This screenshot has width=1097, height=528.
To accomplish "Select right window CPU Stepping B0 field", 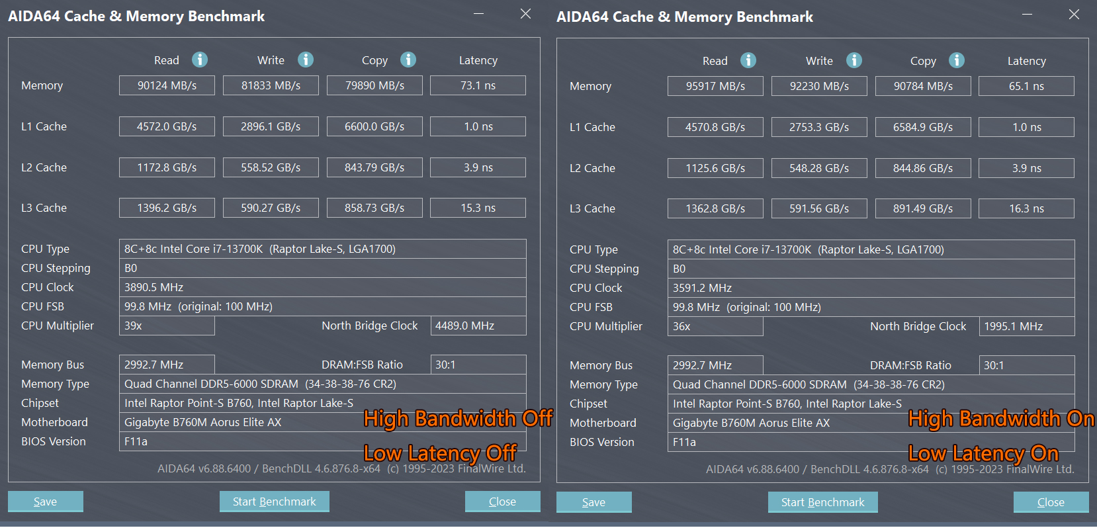I will pos(871,269).
